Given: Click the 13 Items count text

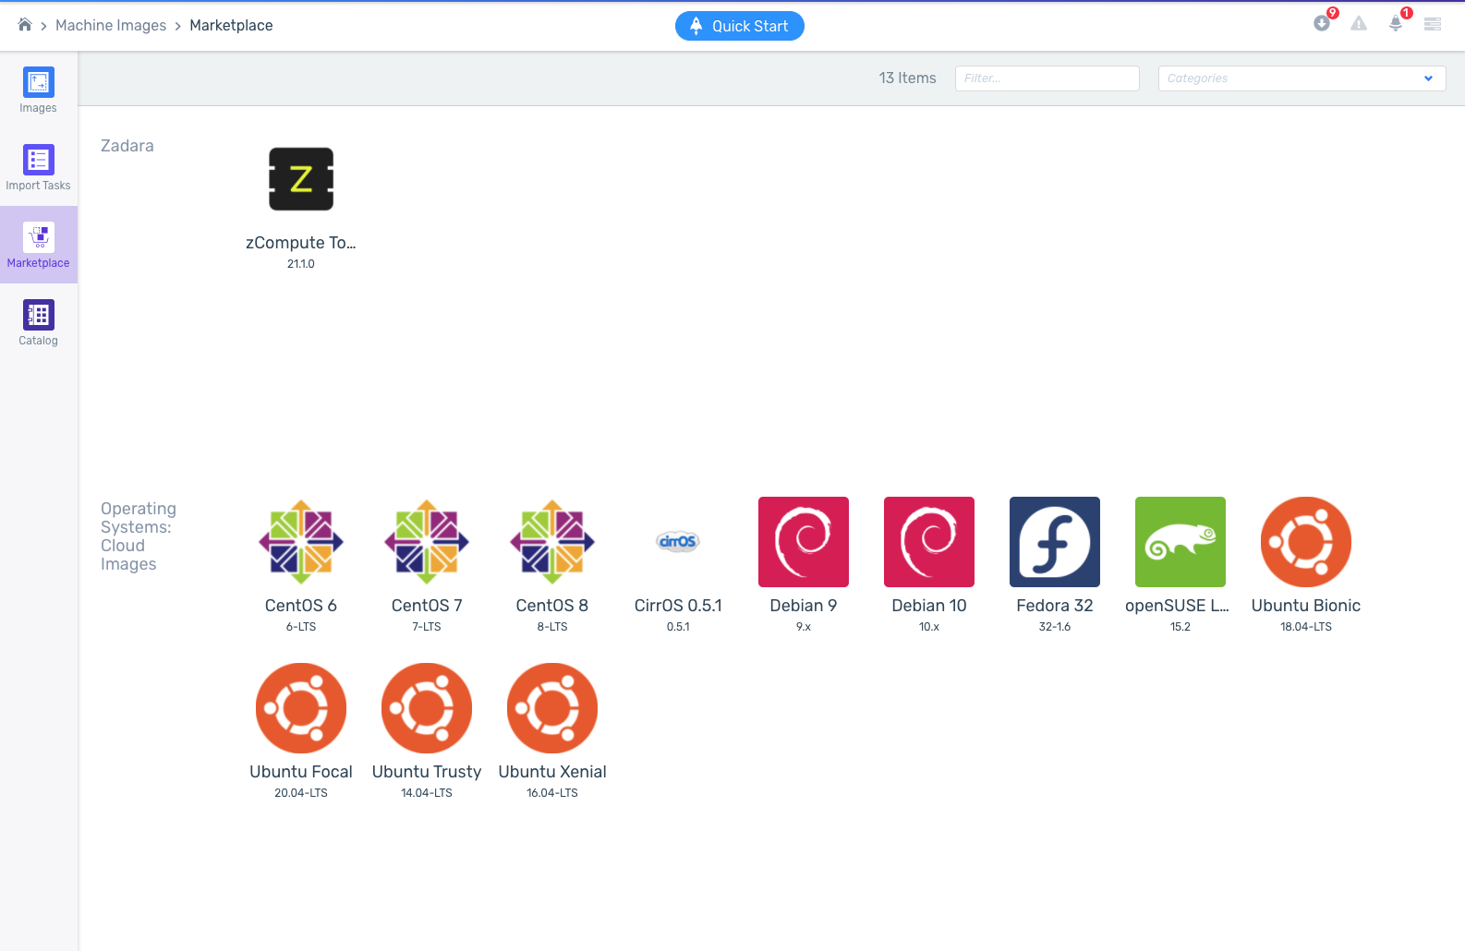Looking at the screenshot, I should (907, 78).
